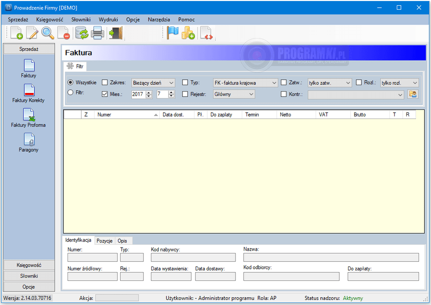Open the Kontr. contractor dropdown
431x305 pixels.
coord(356,95)
